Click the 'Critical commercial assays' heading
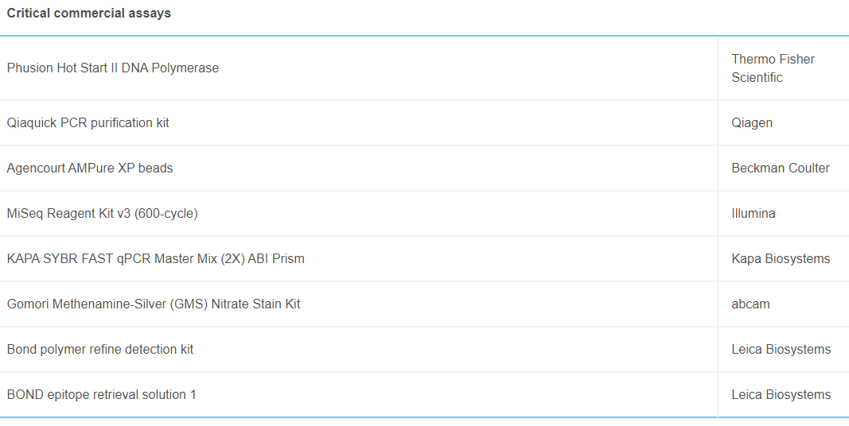Screen dimensions: 849x426 pyautogui.click(x=88, y=14)
